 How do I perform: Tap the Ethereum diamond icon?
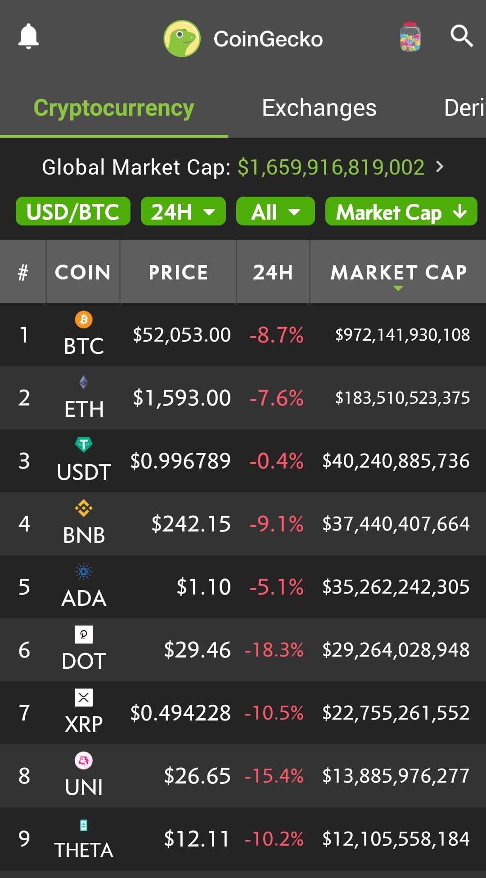[x=84, y=383]
